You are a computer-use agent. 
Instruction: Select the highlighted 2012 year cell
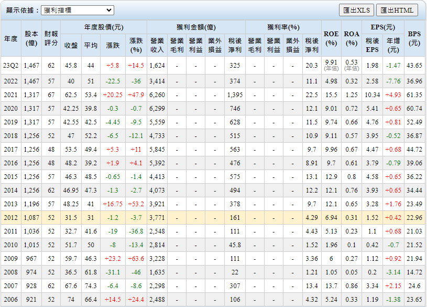click(11, 218)
